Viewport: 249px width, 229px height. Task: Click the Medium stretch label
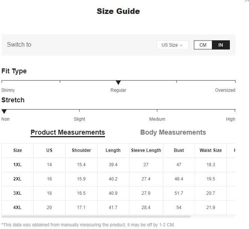(157, 119)
